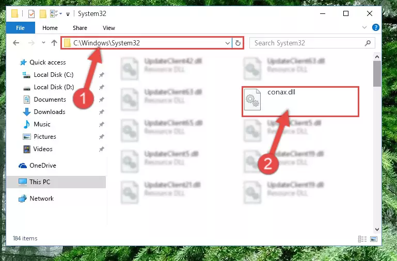Click the OneDrive cloud icon
Screen dimensions: 397x261
click(23, 166)
